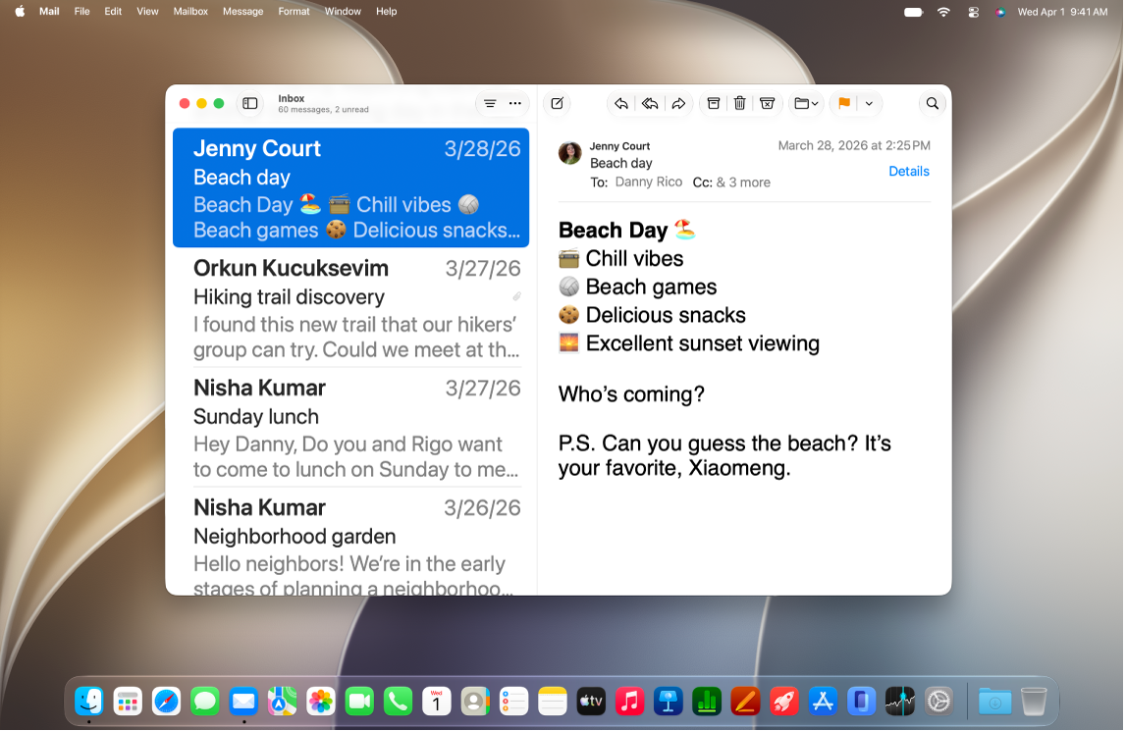Open Reminders from the Dock
The image size is (1125, 731).
coord(513,701)
